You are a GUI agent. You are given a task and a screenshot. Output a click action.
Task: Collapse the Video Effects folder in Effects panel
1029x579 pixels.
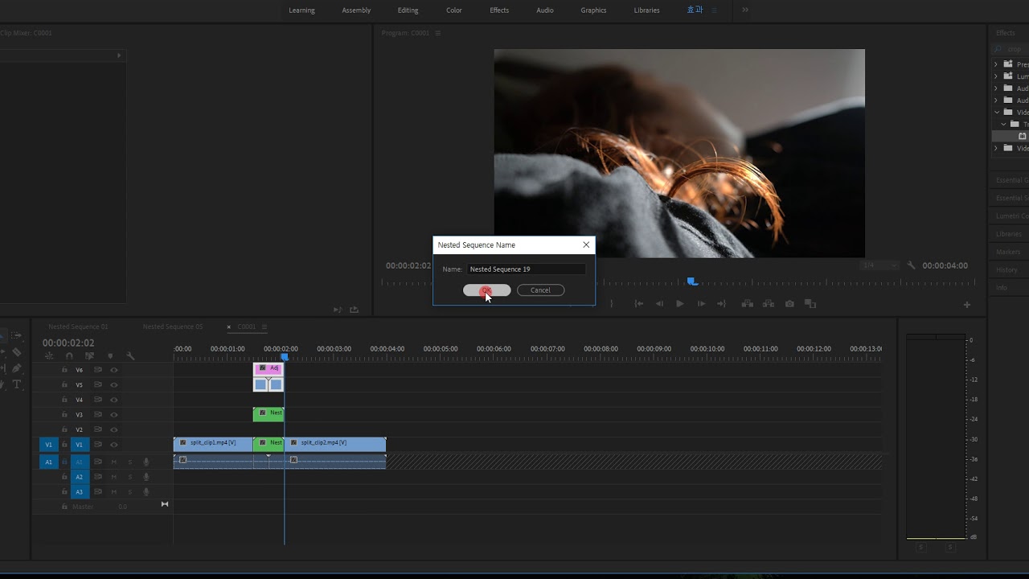(996, 113)
